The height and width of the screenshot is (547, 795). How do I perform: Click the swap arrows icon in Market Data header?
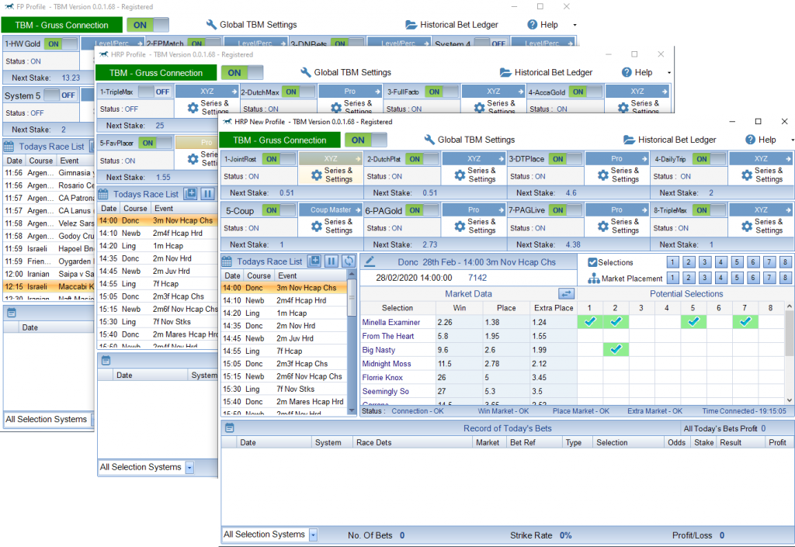coord(566,294)
